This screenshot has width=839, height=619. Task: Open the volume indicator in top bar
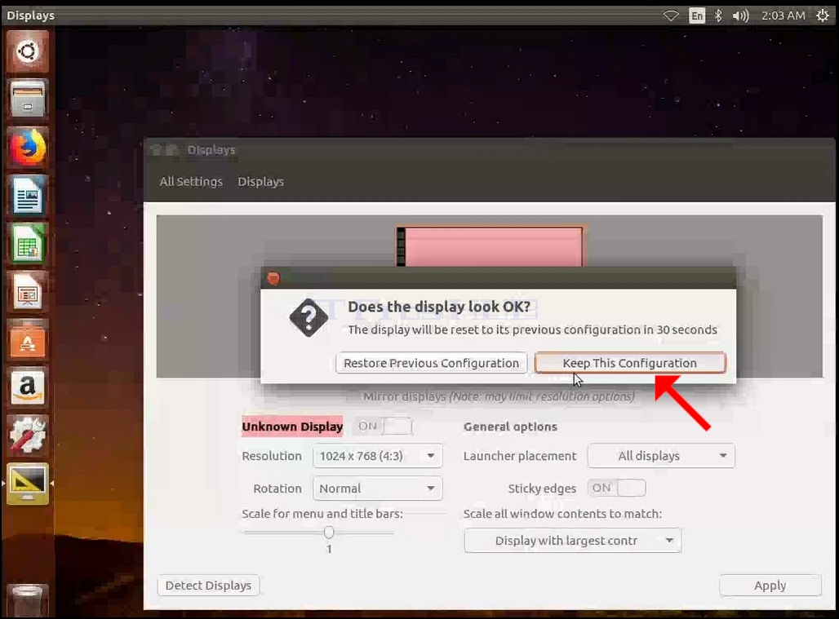point(740,15)
